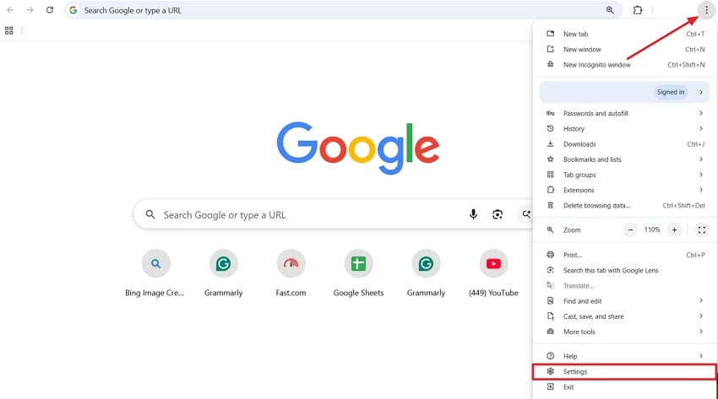
Task: Expand Bookmarks and lists submenu
Action: pyautogui.click(x=624, y=159)
